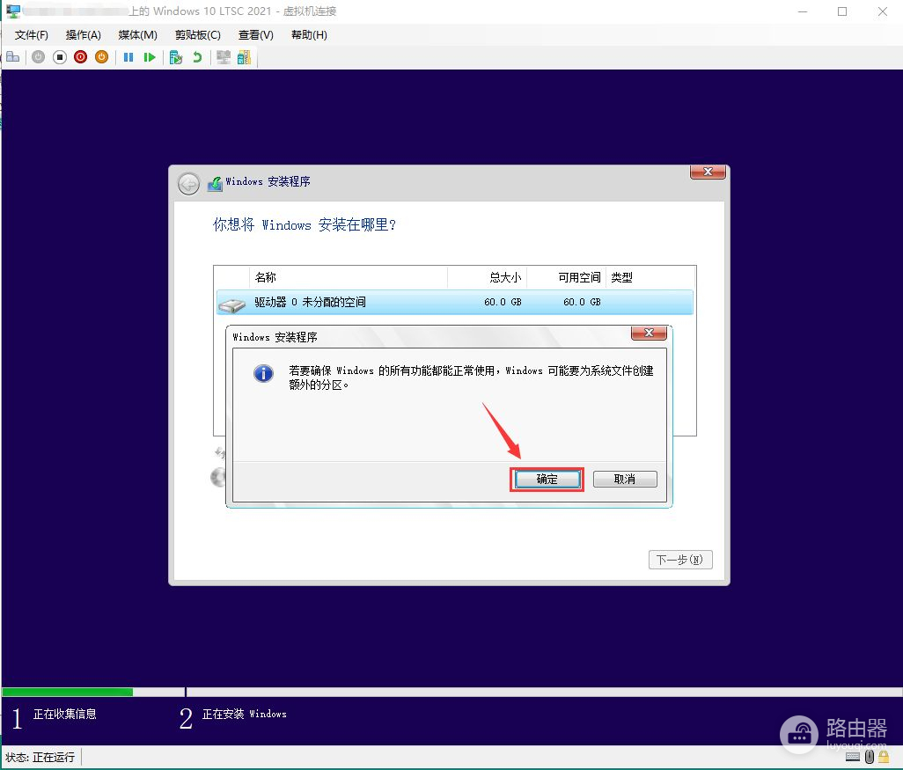903x770 pixels.
Task: Open the 文件(F) menu
Action: [x=32, y=35]
